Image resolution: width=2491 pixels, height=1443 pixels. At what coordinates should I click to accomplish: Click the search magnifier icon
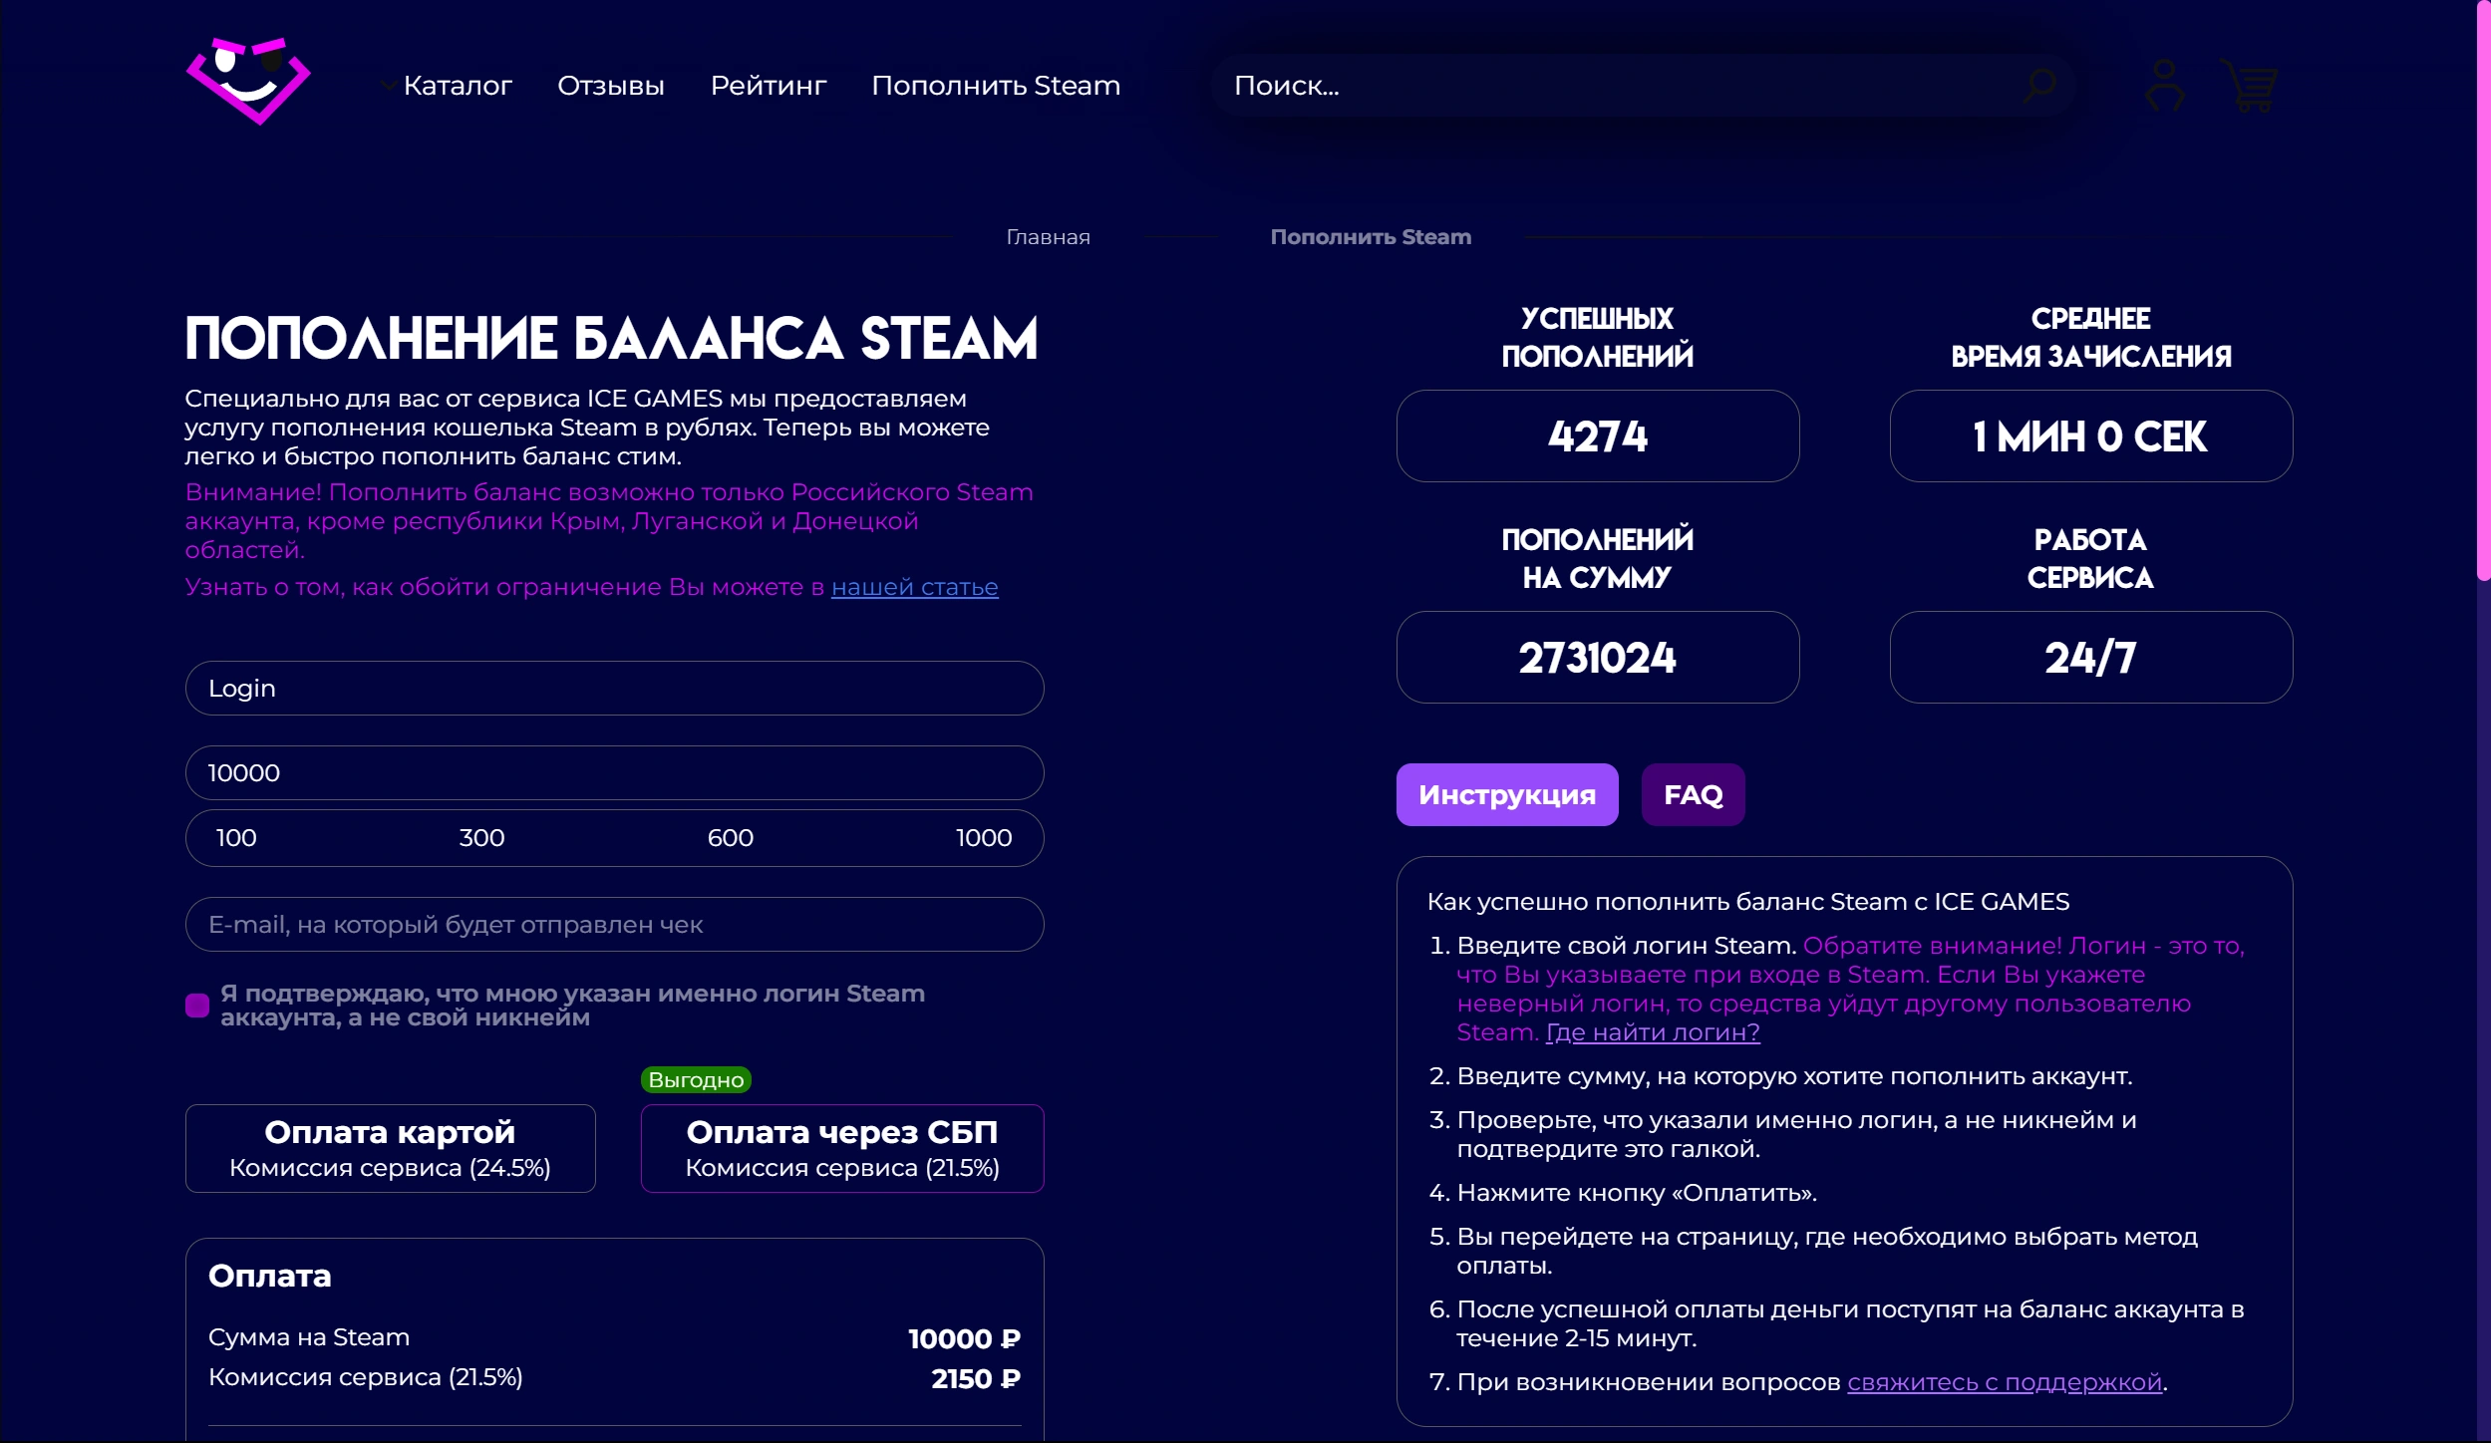pyautogui.click(x=2039, y=86)
